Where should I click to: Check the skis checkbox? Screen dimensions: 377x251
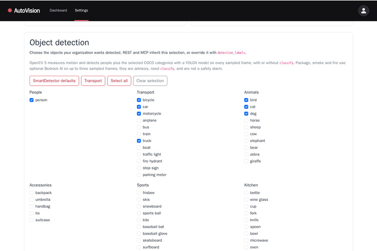139,200
